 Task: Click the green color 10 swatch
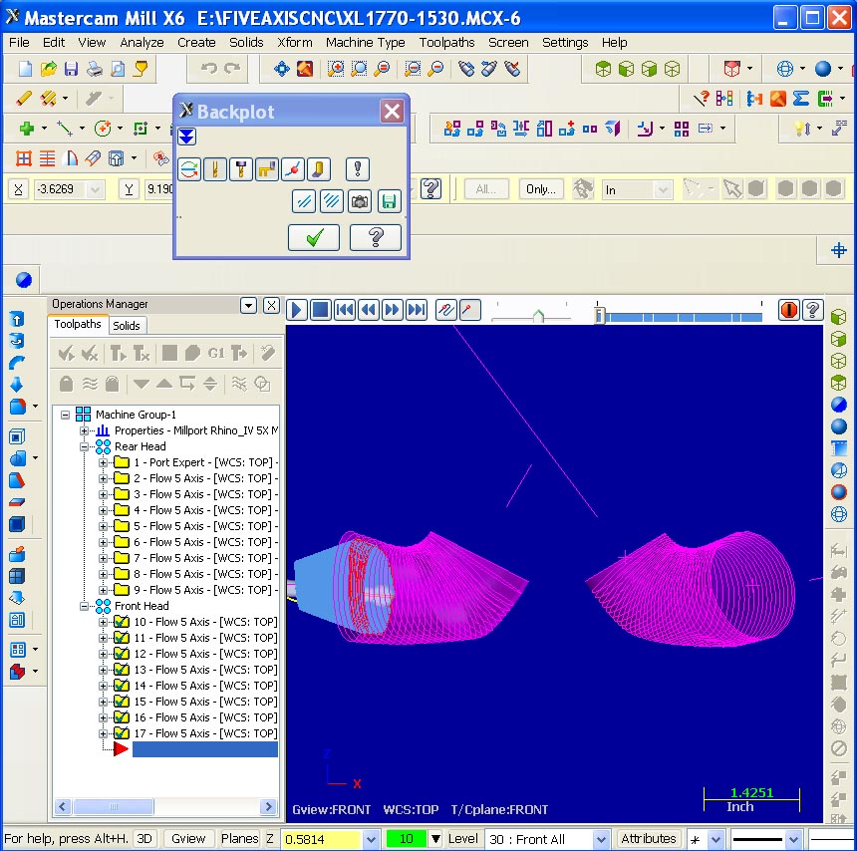pos(407,839)
